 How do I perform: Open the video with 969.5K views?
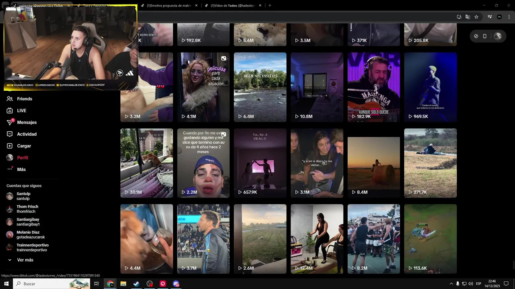[431, 87]
